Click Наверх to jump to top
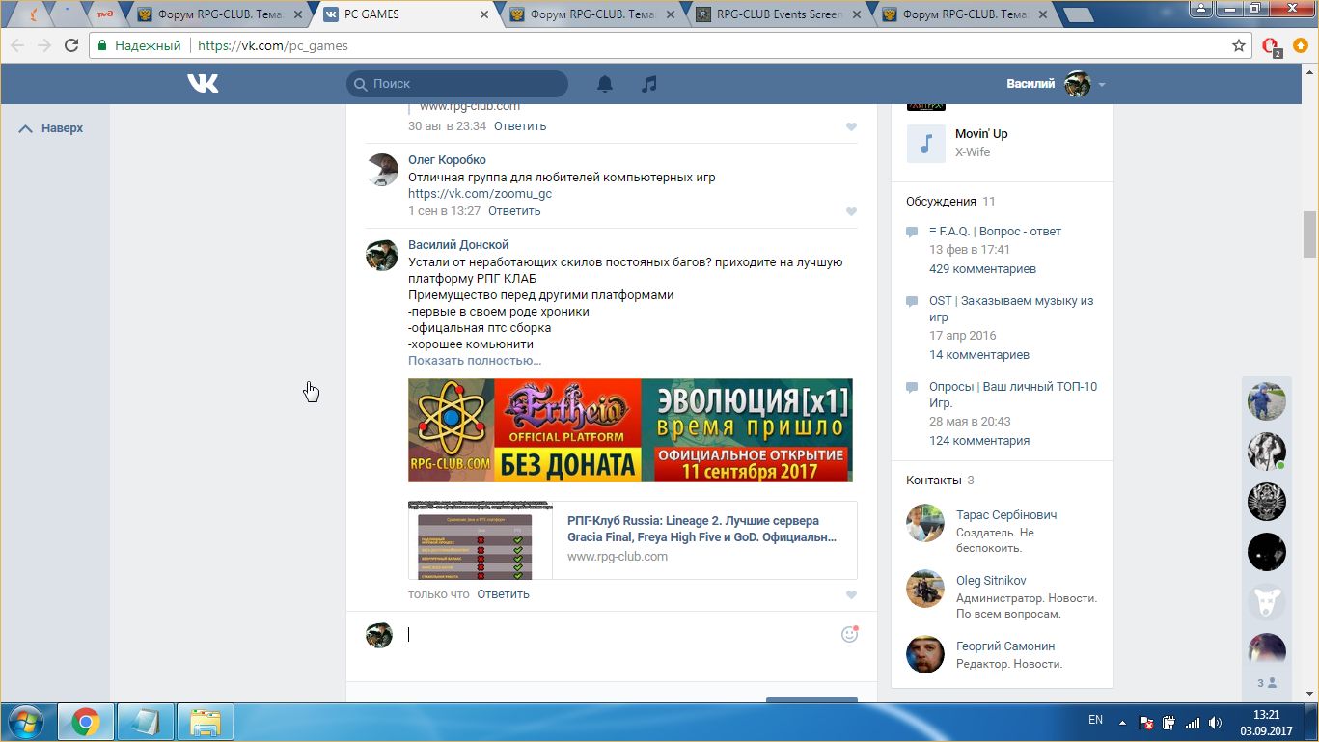 51,128
